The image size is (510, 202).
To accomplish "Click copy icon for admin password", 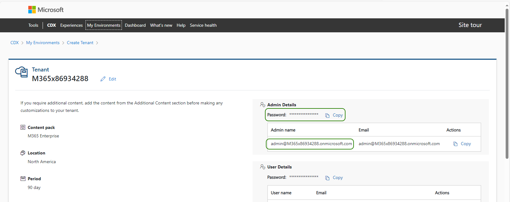I will (x=327, y=115).
